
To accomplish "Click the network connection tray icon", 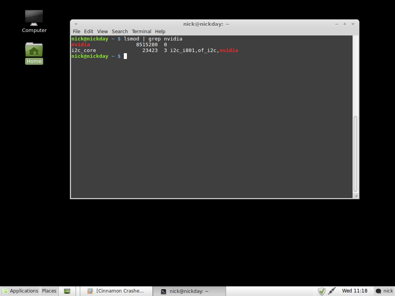I will 332,291.
